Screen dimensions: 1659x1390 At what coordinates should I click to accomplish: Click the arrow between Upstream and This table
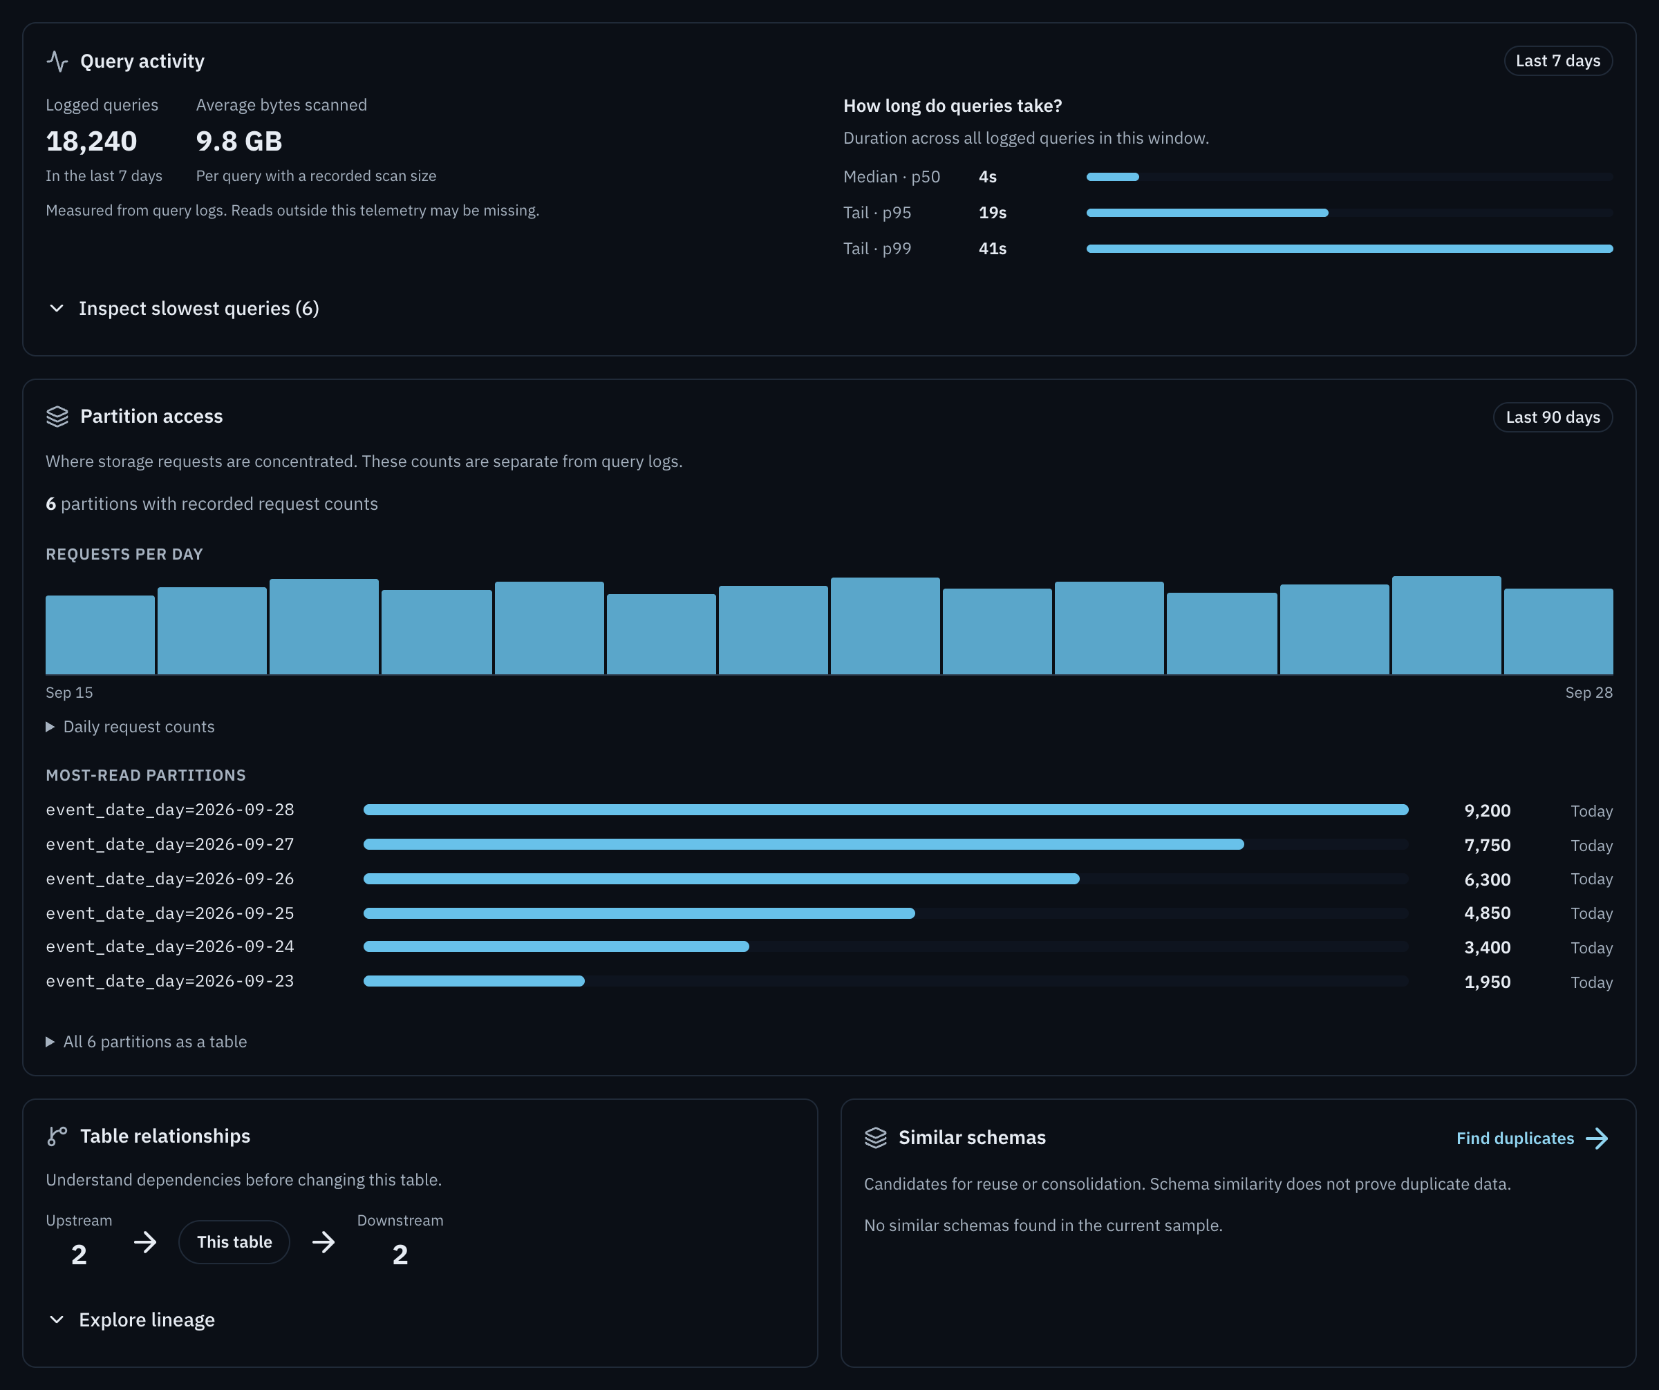click(145, 1242)
